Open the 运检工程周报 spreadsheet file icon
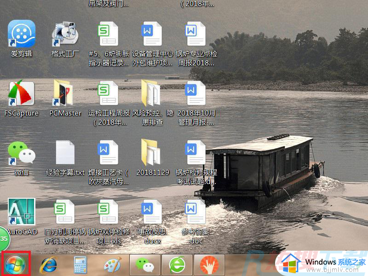The width and height of the screenshot is (368, 276). (x=109, y=93)
